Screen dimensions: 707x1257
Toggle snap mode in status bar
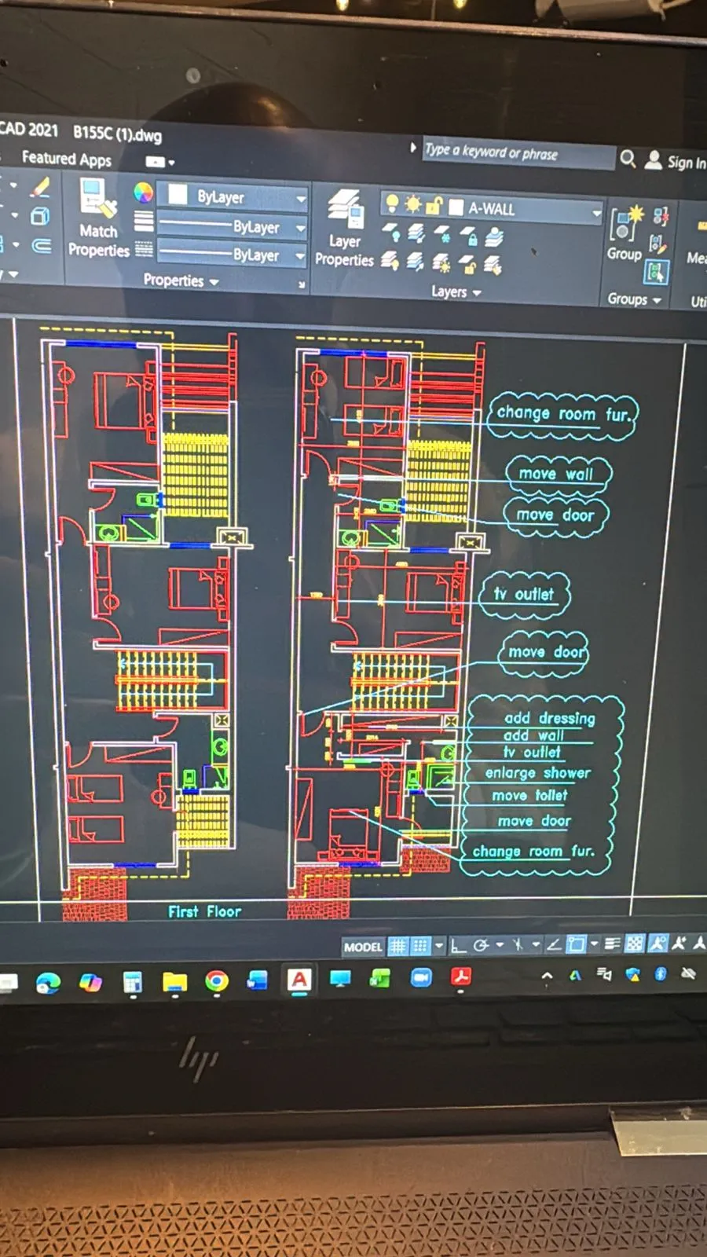(x=420, y=947)
